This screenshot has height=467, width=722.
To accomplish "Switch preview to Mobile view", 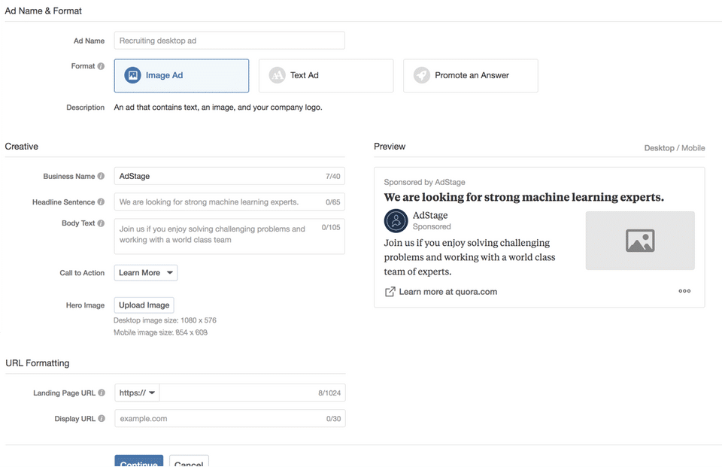I will [693, 148].
